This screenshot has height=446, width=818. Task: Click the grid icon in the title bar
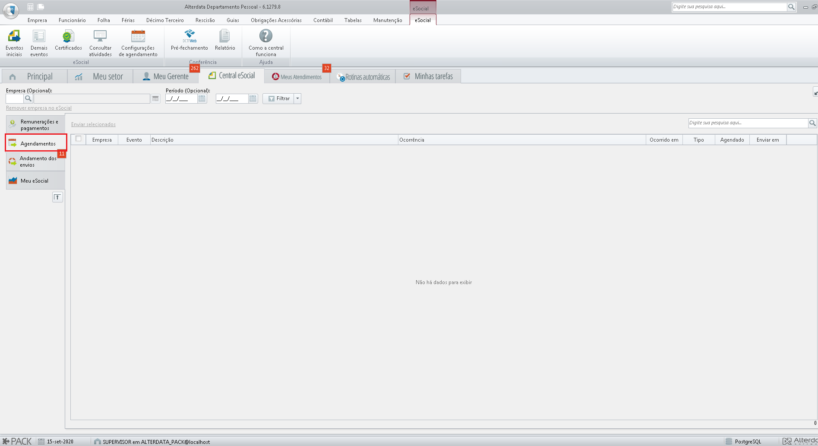(x=30, y=7)
